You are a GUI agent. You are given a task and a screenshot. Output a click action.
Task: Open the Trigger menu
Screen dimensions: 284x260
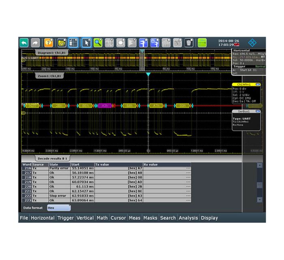(65, 218)
